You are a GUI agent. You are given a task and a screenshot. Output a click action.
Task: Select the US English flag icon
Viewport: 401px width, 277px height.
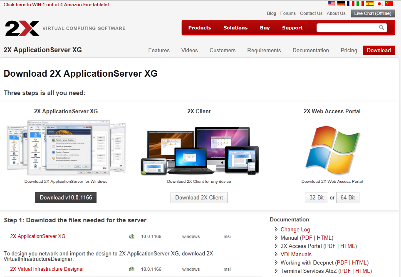(331, 4)
